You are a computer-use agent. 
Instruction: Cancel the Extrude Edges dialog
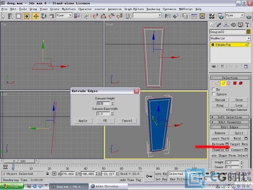[x=127, y=121]
